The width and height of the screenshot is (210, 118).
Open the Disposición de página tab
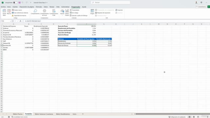[27, 7]
